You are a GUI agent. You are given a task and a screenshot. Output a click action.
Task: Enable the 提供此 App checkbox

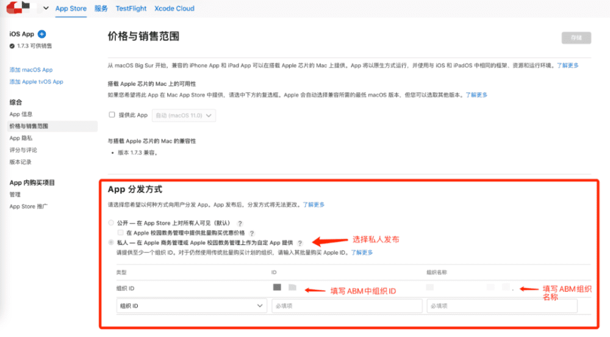(112, 115)
